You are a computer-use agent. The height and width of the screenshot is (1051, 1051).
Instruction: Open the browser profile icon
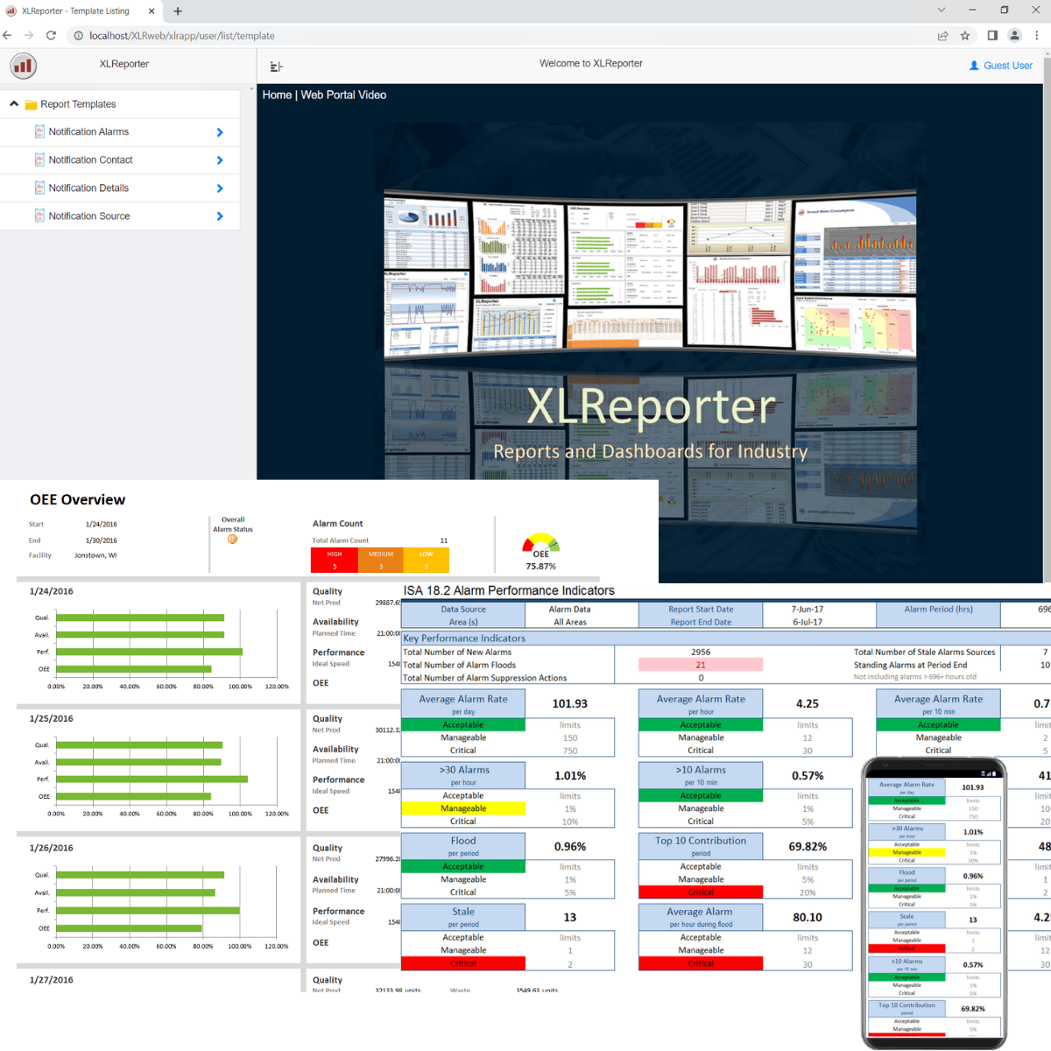pos(1014,35)
